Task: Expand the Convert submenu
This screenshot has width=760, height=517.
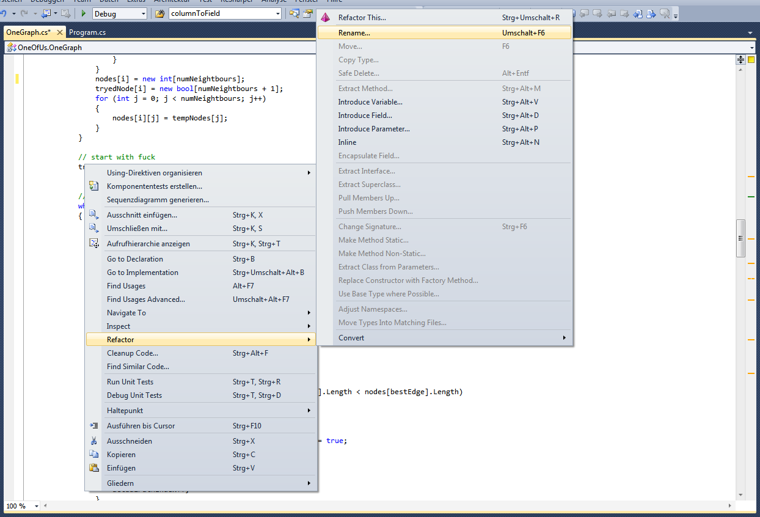Action: [x=564, y=338]
